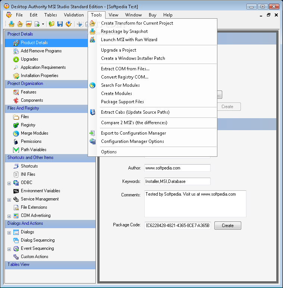Open Configuration Manager Options
This screenshot has width=283, height=288.
tap(152, 141)
